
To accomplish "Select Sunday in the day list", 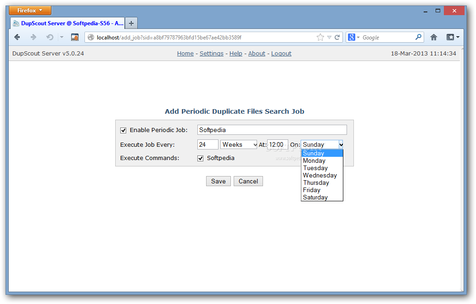I will coord(322,153).
